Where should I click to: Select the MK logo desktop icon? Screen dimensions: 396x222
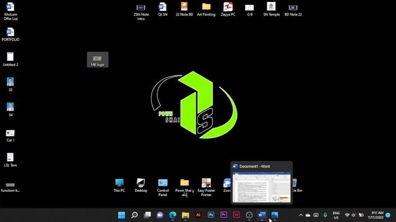(x=98, y=60)
